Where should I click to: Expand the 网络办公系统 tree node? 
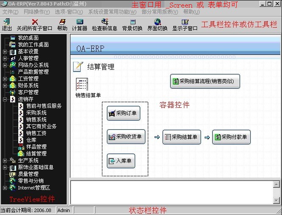point(5,65)
